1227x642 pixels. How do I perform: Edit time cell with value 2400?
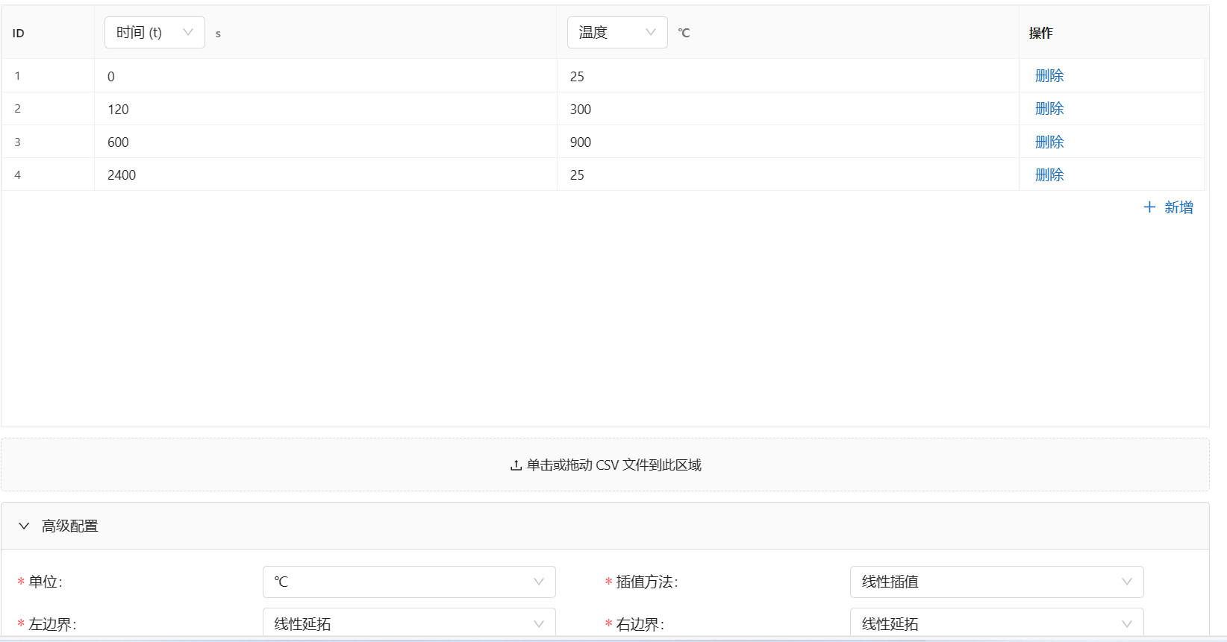[325, 174]
